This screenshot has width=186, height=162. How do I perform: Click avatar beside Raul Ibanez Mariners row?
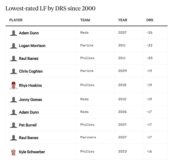(14, 138)
